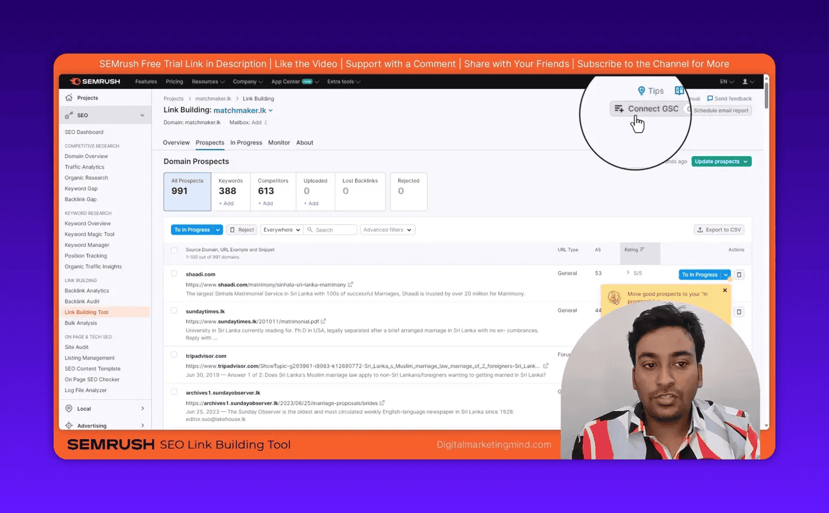Expand the Advanced filters dropdown
829x513 pixels.
click(387, 229)
